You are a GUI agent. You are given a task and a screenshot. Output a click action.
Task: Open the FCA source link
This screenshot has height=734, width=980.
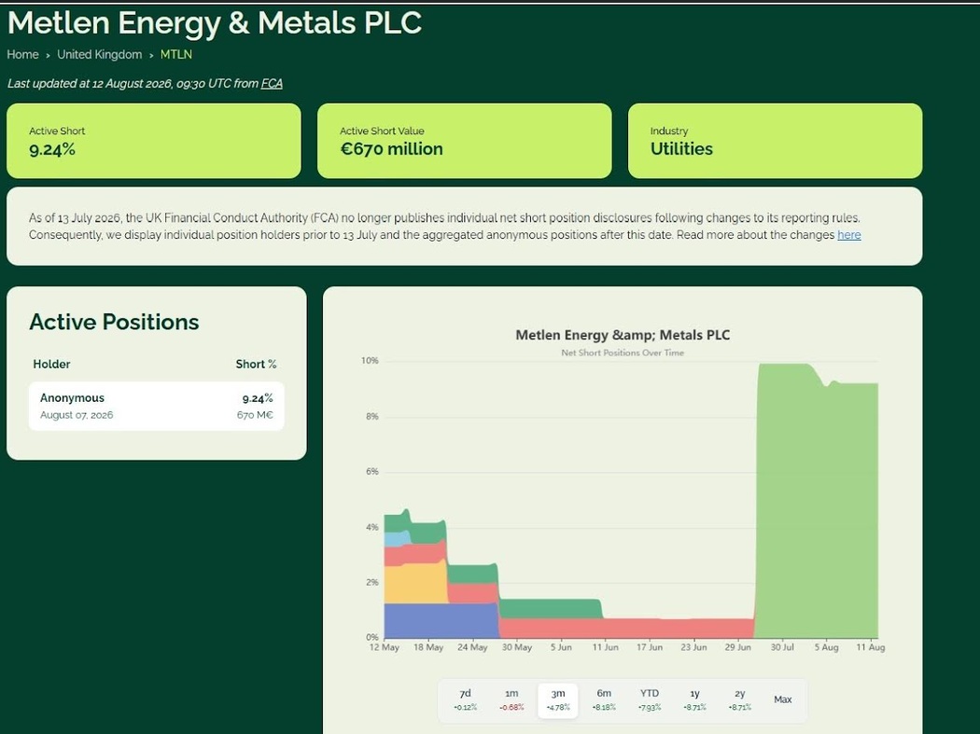click(x=272, y=83)
